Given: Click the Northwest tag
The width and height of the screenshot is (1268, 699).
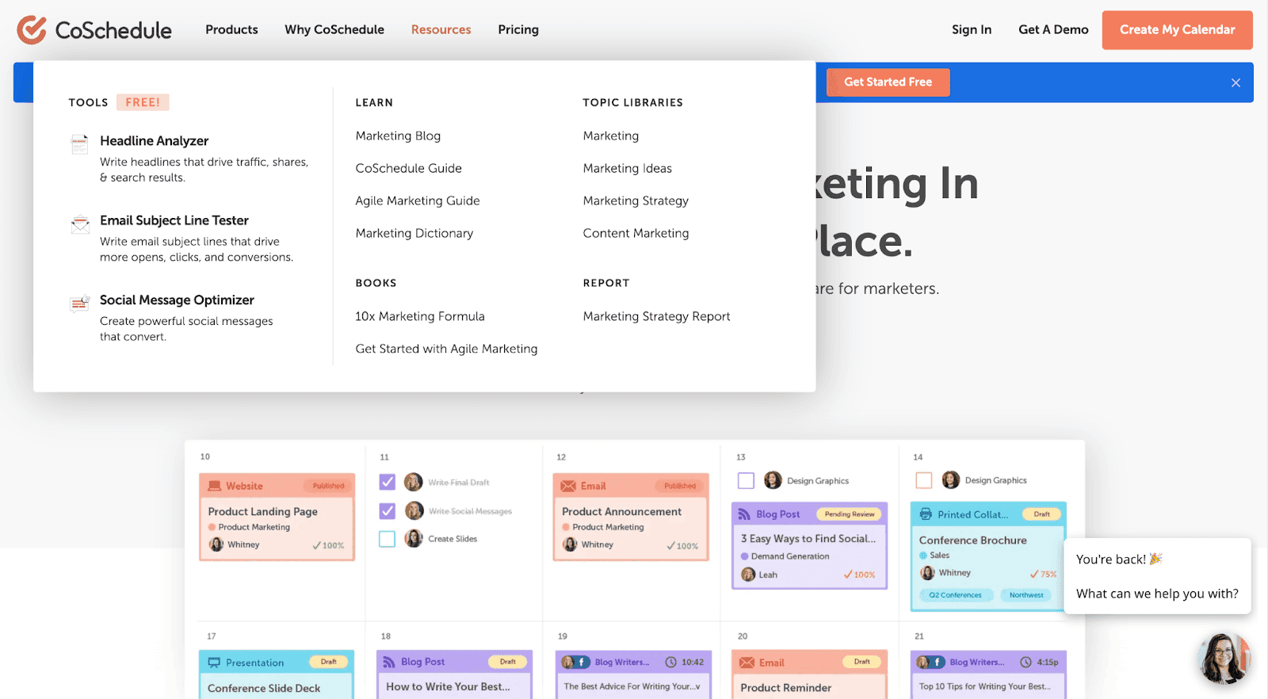Looking at the screenshot, I should (1026, 595).
